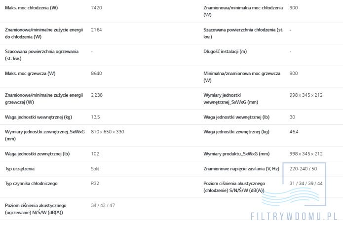This screenshot has height=226, width=343.
Task: Select the Maks. moc grzewcza (W) label
Action: tap(30, 74)
